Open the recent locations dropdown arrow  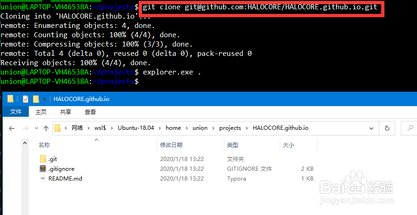tap(36, 128)
